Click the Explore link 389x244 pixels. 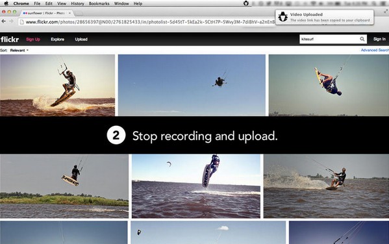58,39
